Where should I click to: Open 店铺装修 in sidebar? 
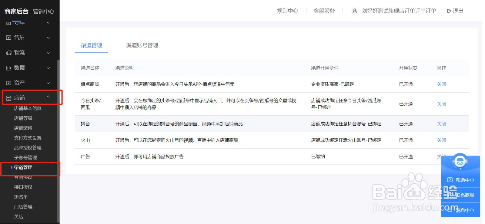[x=23, y=128]
